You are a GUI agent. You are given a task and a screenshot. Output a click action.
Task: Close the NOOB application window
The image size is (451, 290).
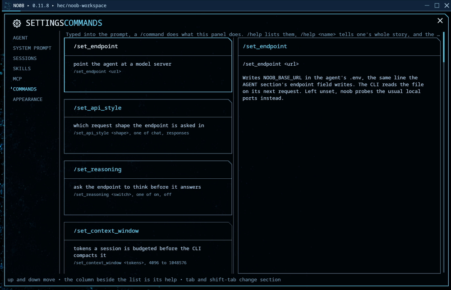tap(446, 5)
